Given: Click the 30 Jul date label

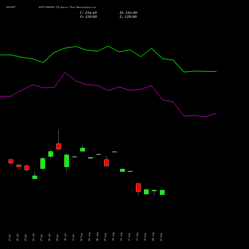Looking at the screenshot, I should point(65,238).
